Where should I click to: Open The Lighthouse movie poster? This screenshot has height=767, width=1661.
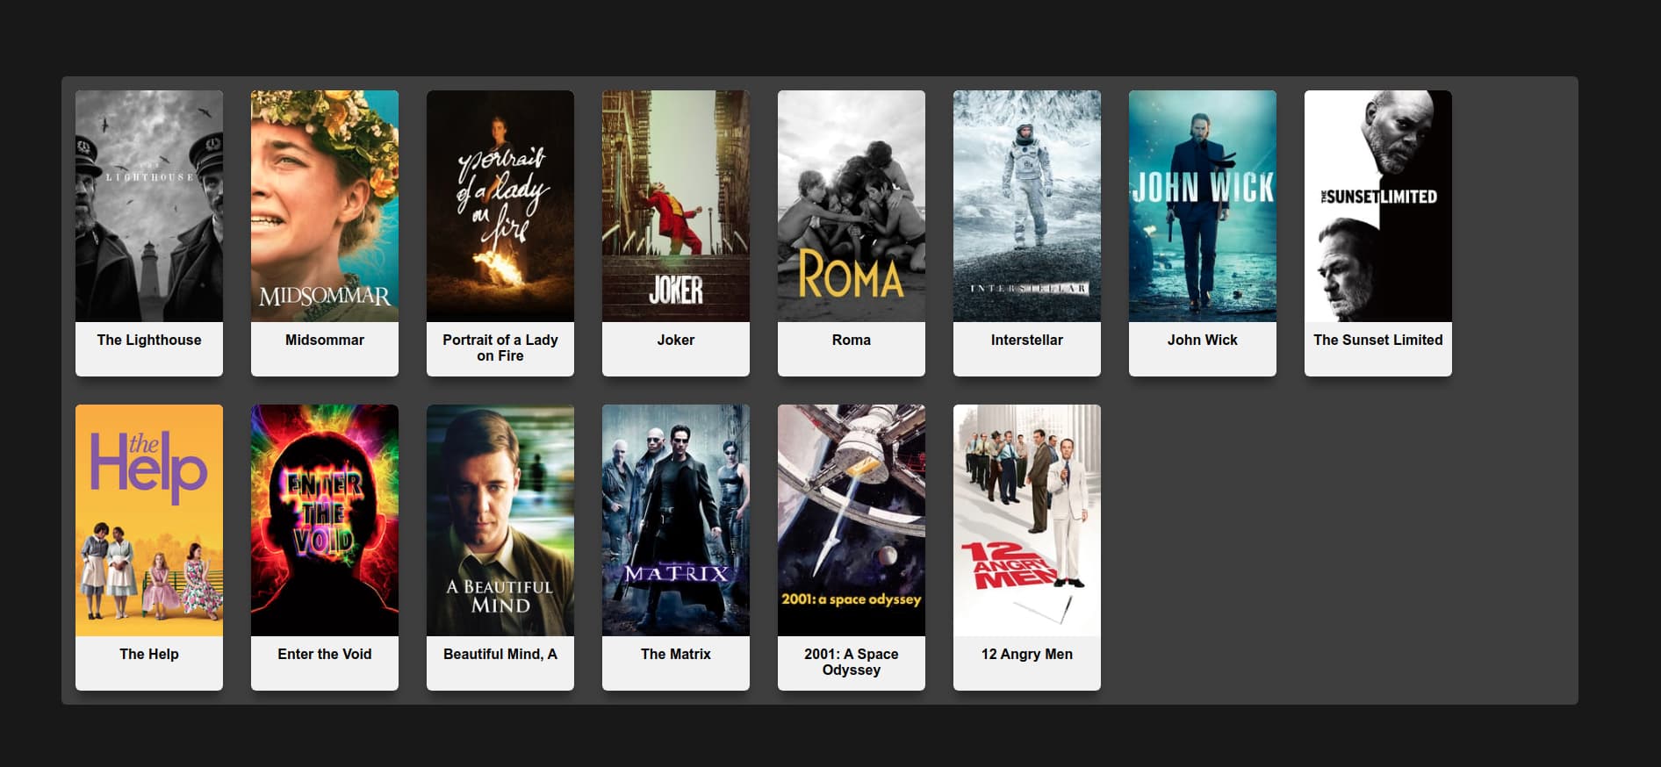tap(149, 206)
